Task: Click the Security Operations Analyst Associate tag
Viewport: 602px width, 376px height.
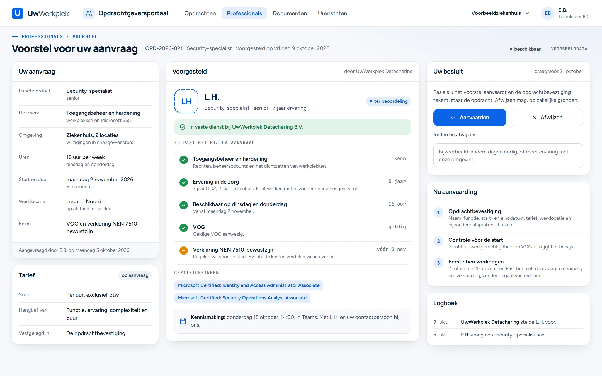Action: tap(242, 298)
